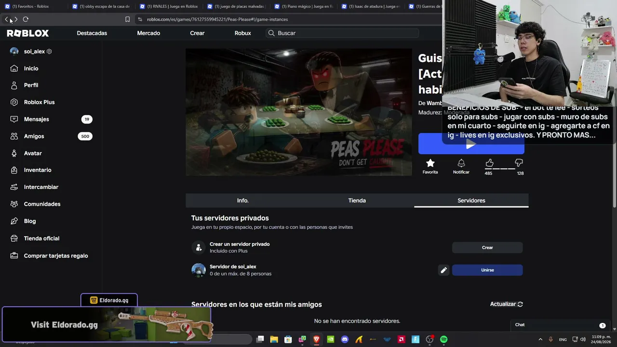Edit soi_alex's private server with pencil icon
The height and width of the screenshot is (347, 617).
444,270
